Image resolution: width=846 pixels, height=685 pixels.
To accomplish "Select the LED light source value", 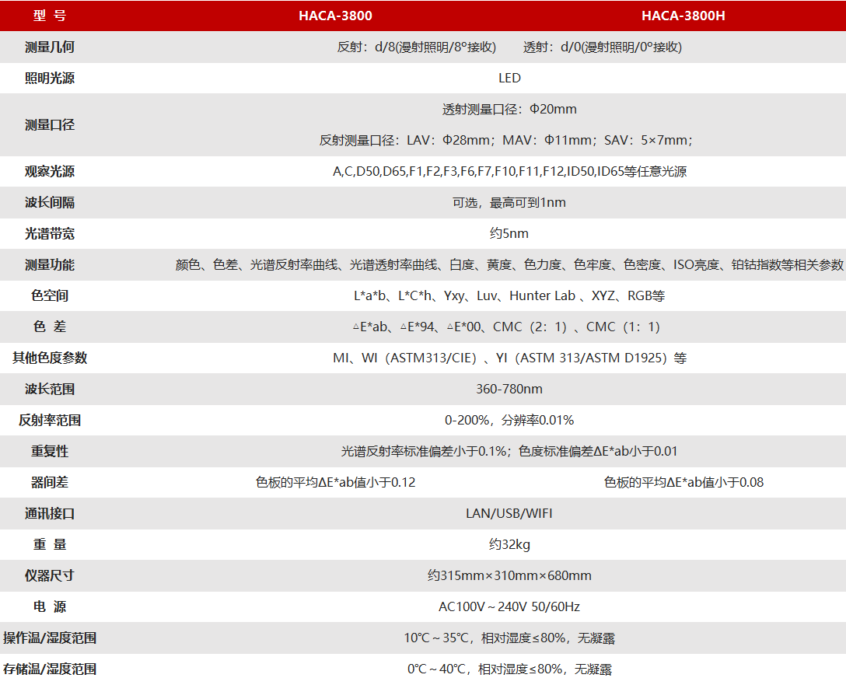I will pyautogui.click(x=509, y=79).
